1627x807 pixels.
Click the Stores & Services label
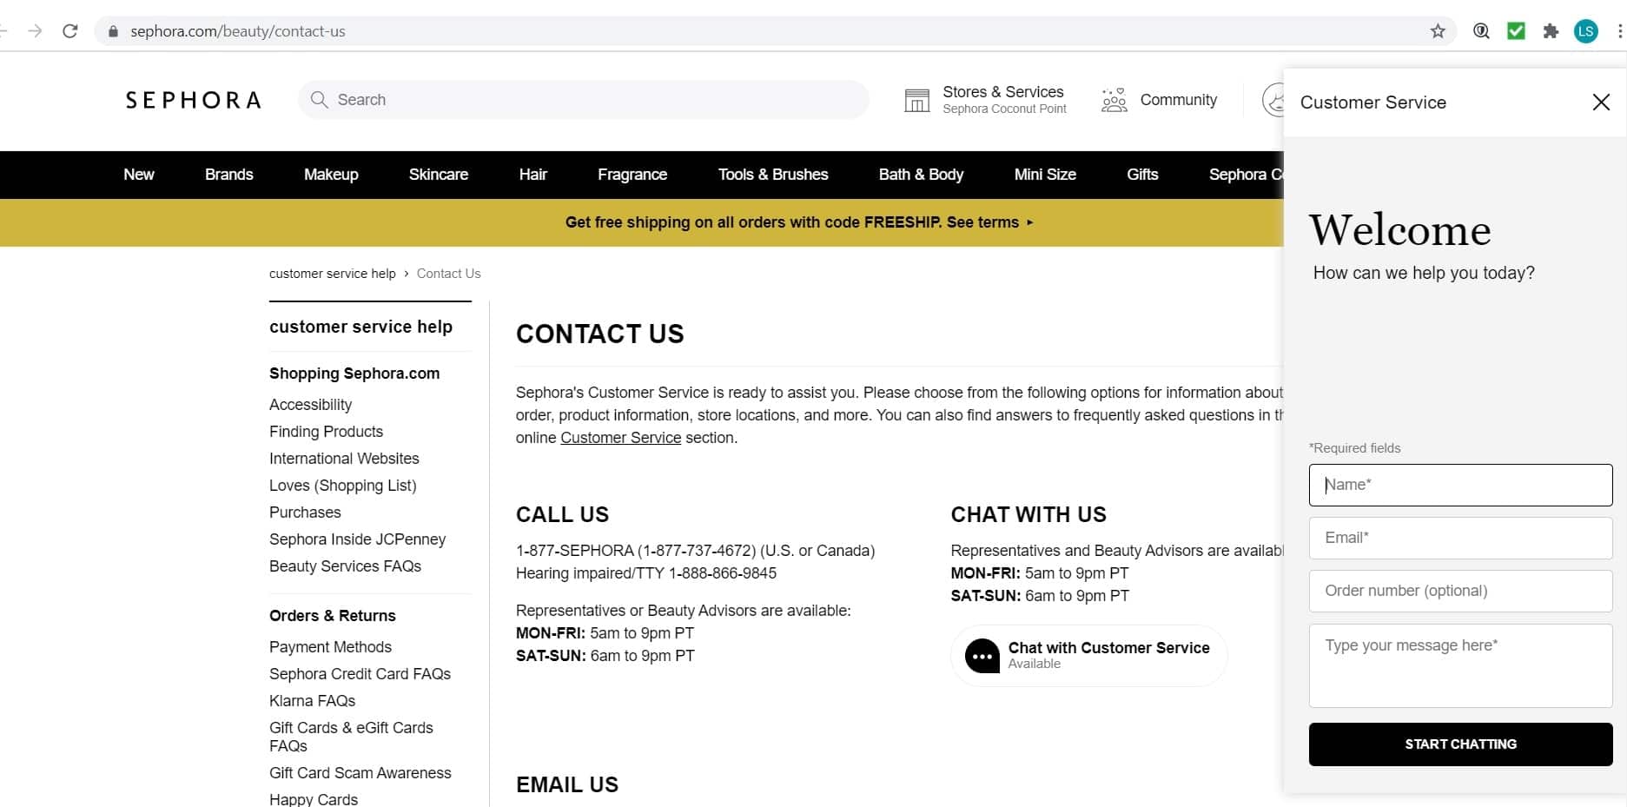(x=1003, y=92)
